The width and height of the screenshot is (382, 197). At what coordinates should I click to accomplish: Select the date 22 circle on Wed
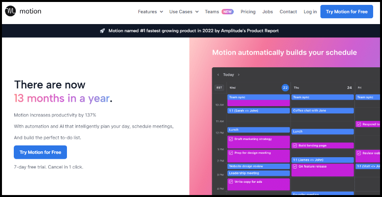[286, 87]
